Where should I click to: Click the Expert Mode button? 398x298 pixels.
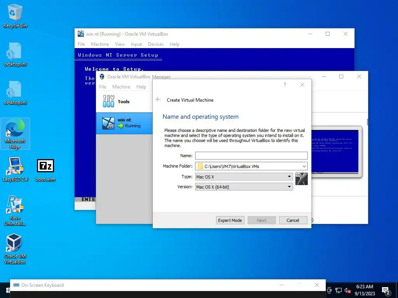(x=230, y=220)
